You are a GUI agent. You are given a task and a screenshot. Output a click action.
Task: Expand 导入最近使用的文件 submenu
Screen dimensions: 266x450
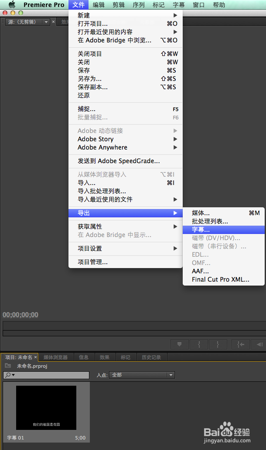[x=126, y=199]
